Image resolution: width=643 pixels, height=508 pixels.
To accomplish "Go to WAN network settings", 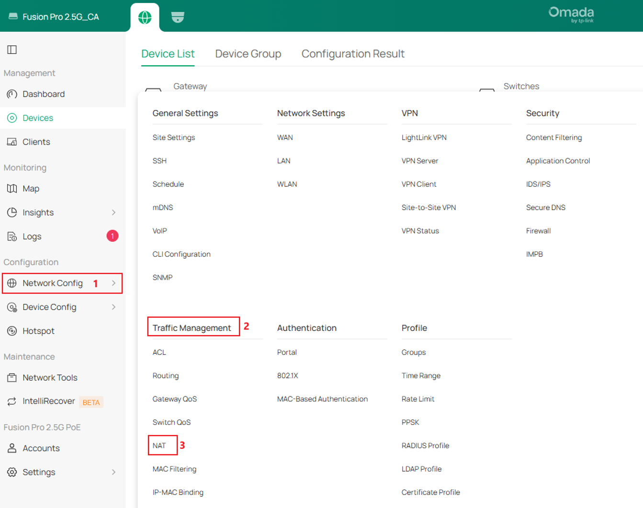I will tap(285, 137).
